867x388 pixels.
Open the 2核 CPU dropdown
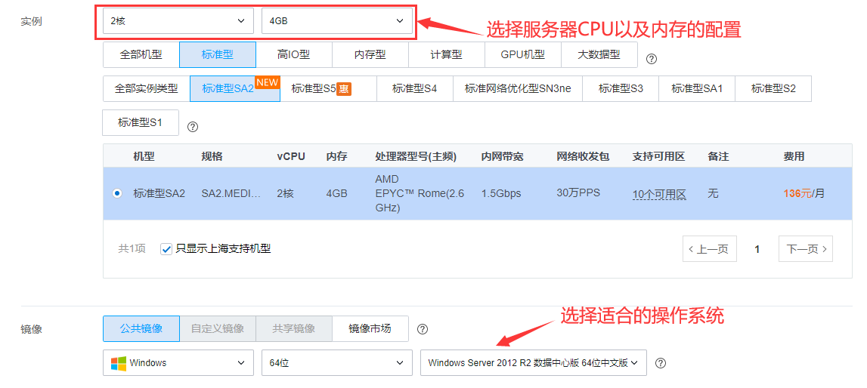pos(178,21)
